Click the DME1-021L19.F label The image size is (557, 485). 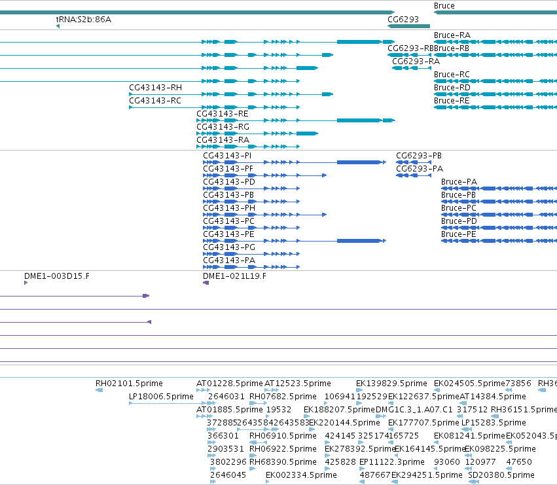[x=234, y=276]
